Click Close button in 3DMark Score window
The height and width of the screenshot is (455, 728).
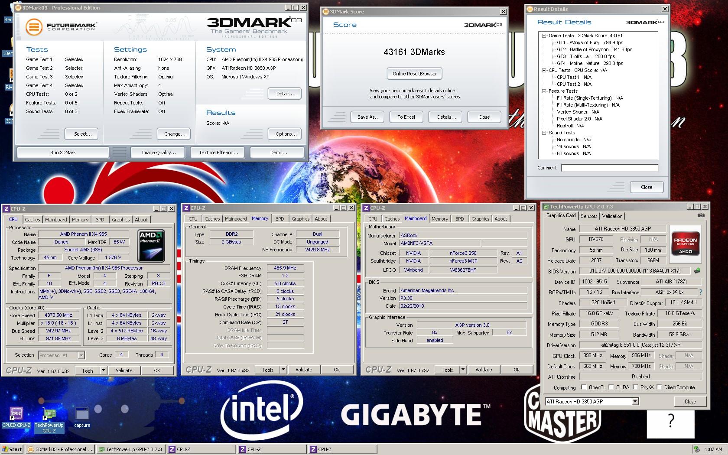tap(484, 117)
